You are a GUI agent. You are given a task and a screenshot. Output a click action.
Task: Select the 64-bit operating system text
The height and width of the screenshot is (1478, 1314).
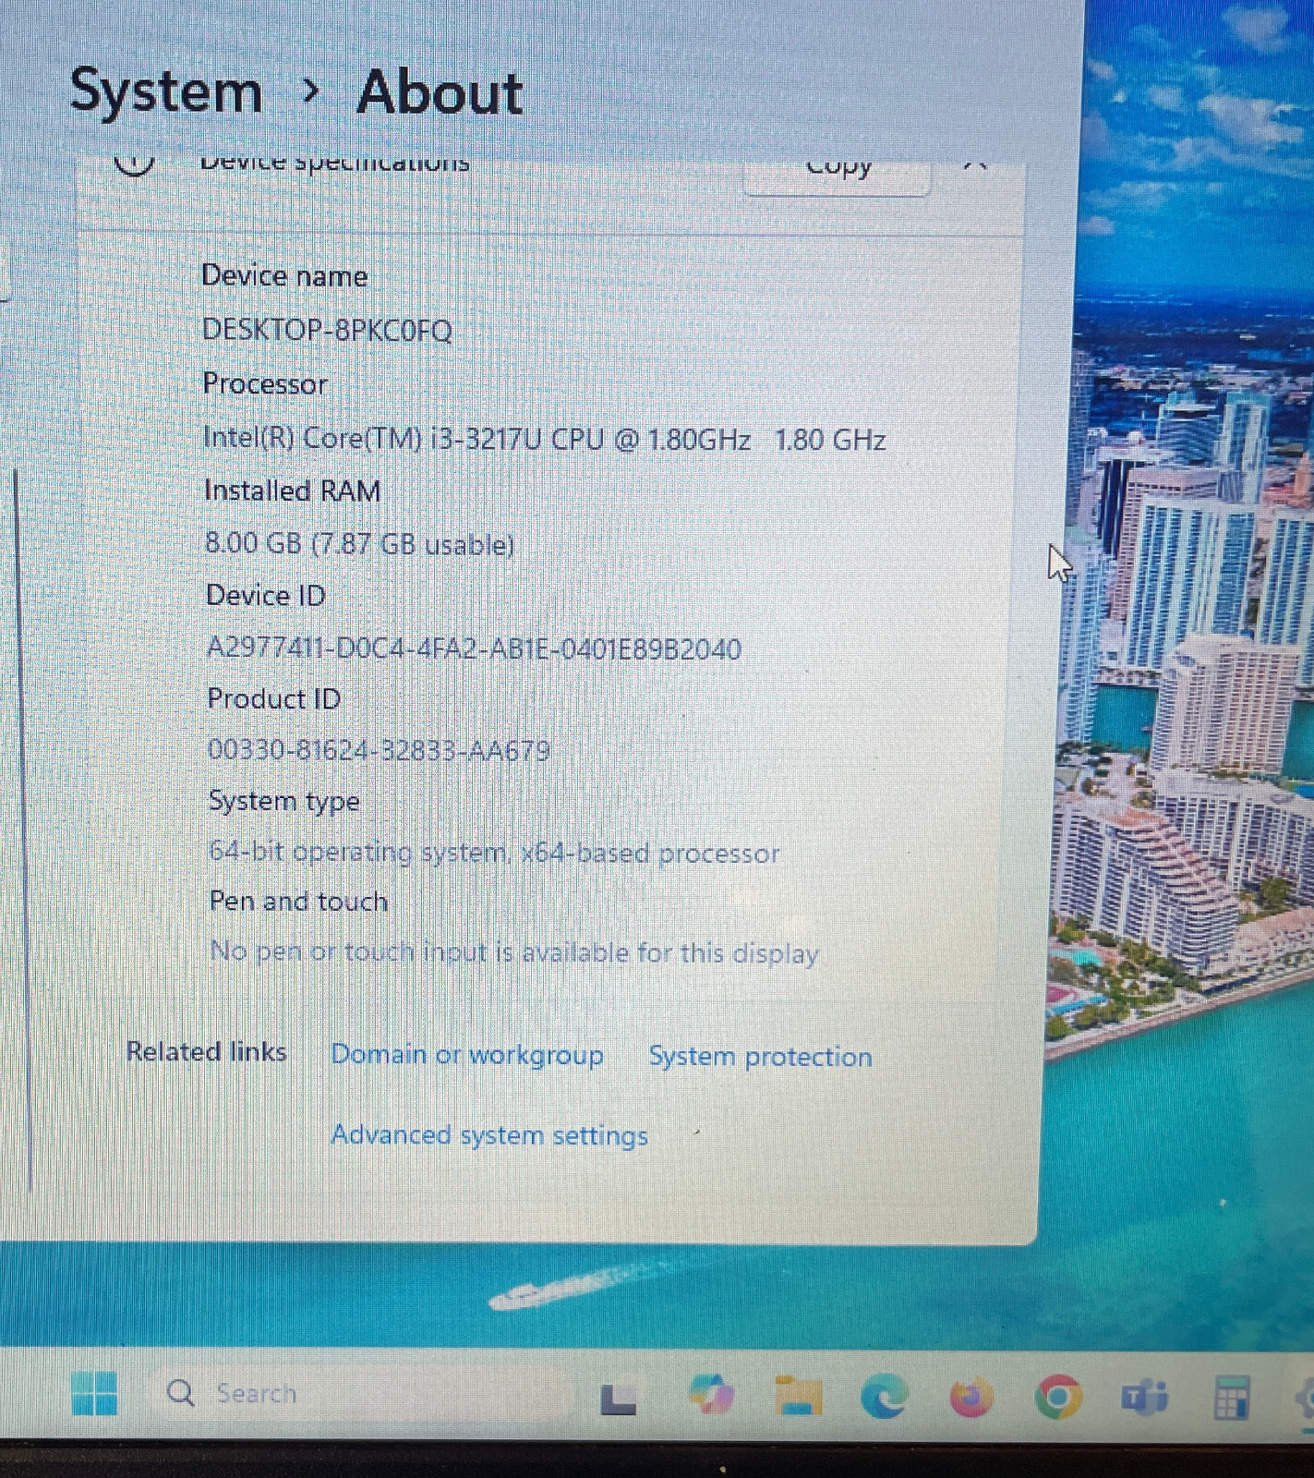point(494,852)
